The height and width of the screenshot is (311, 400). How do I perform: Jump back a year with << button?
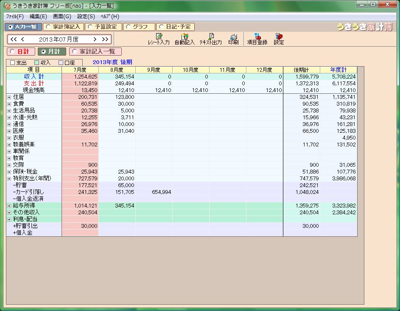(14, 39)
